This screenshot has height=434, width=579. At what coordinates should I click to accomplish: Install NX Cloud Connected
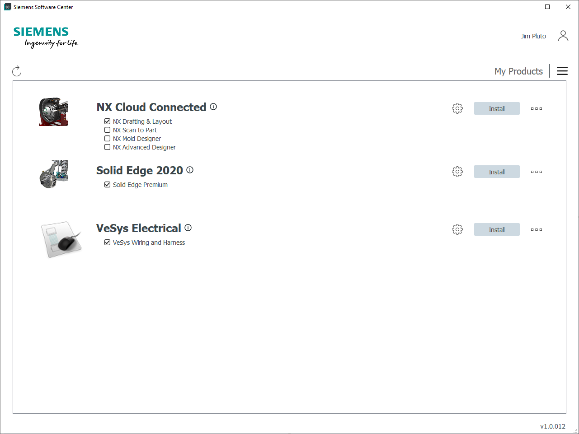pos(497,108)
